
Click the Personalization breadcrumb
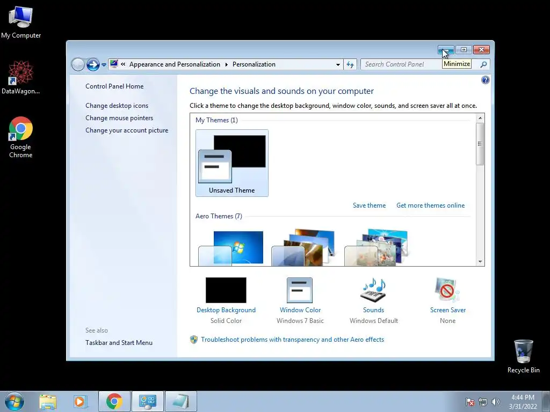254,64
